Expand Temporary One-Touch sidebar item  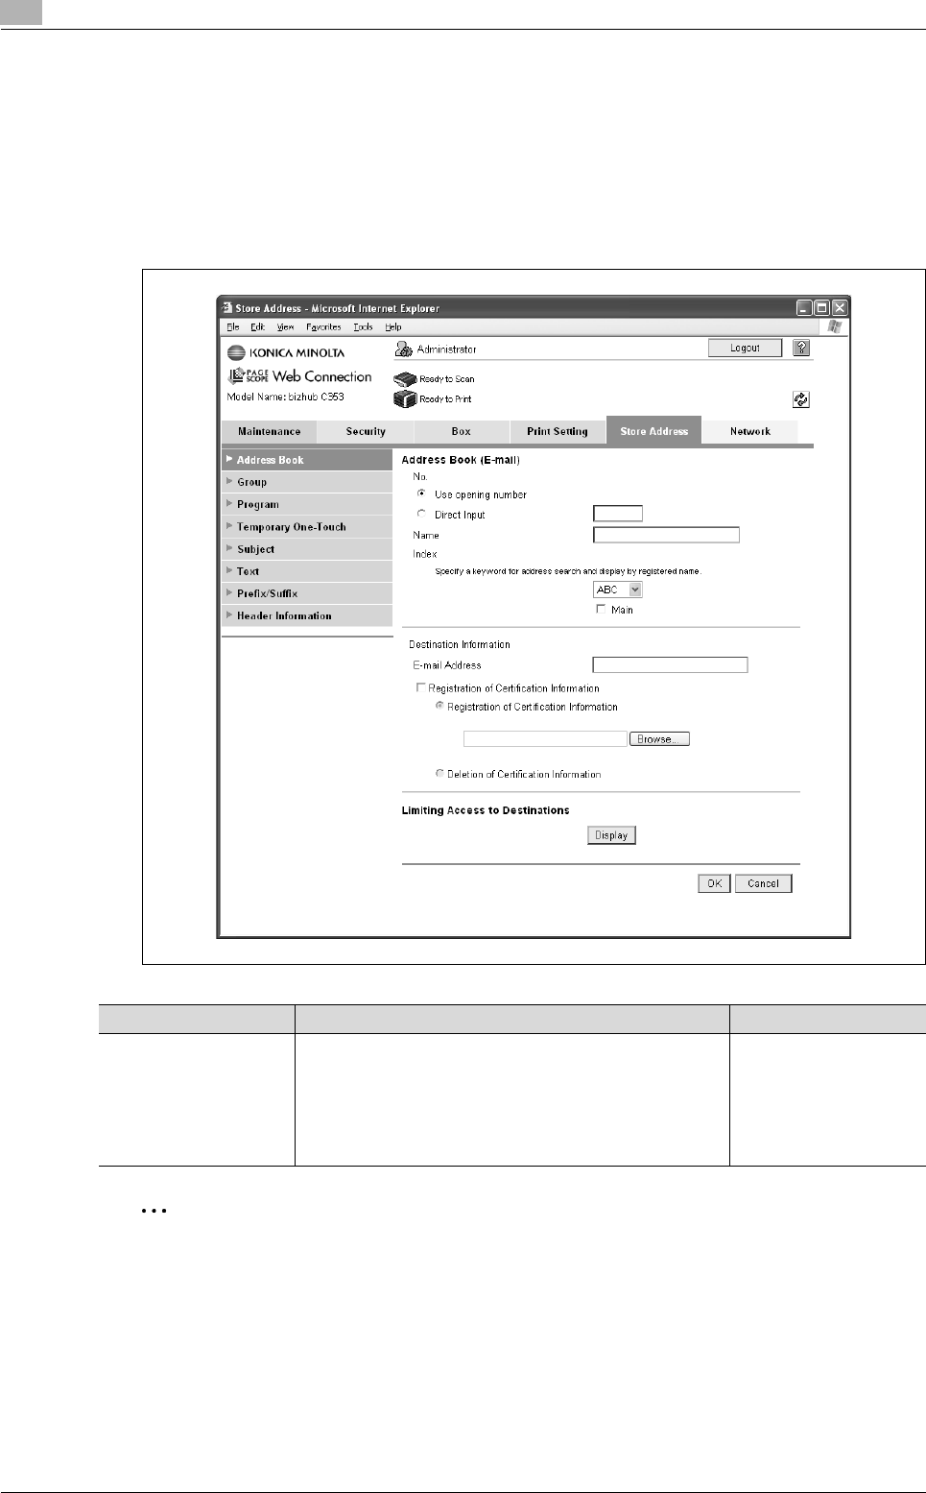pos(307,526)
